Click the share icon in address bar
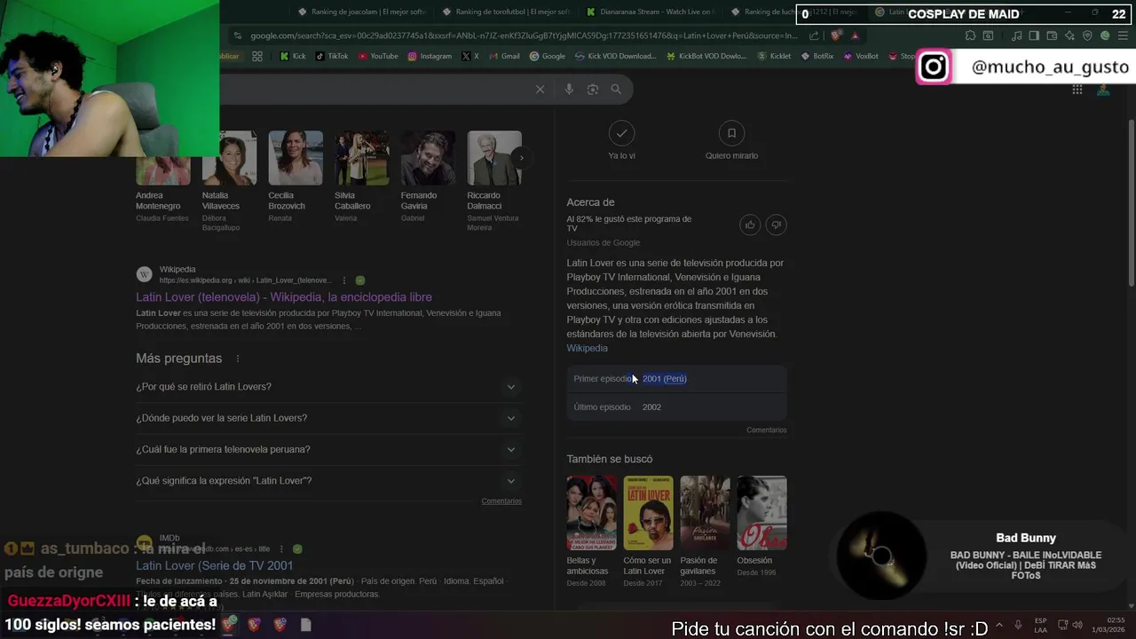The height and width of the screenshot is (639, 1136). click(815, 35)
